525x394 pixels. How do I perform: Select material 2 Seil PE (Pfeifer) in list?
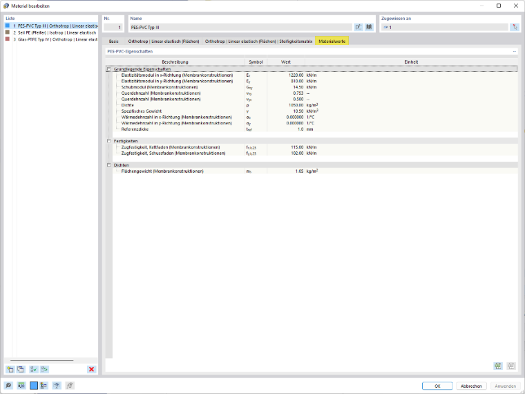[x=51, y=32]
